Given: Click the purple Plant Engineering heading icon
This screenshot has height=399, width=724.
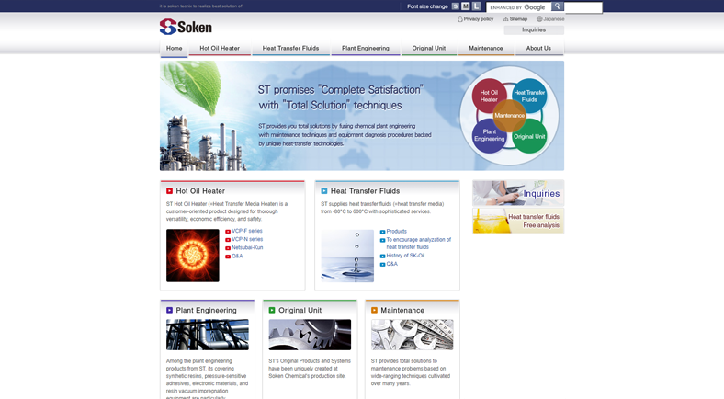Looking at the screenshot, I should [169, 311].
